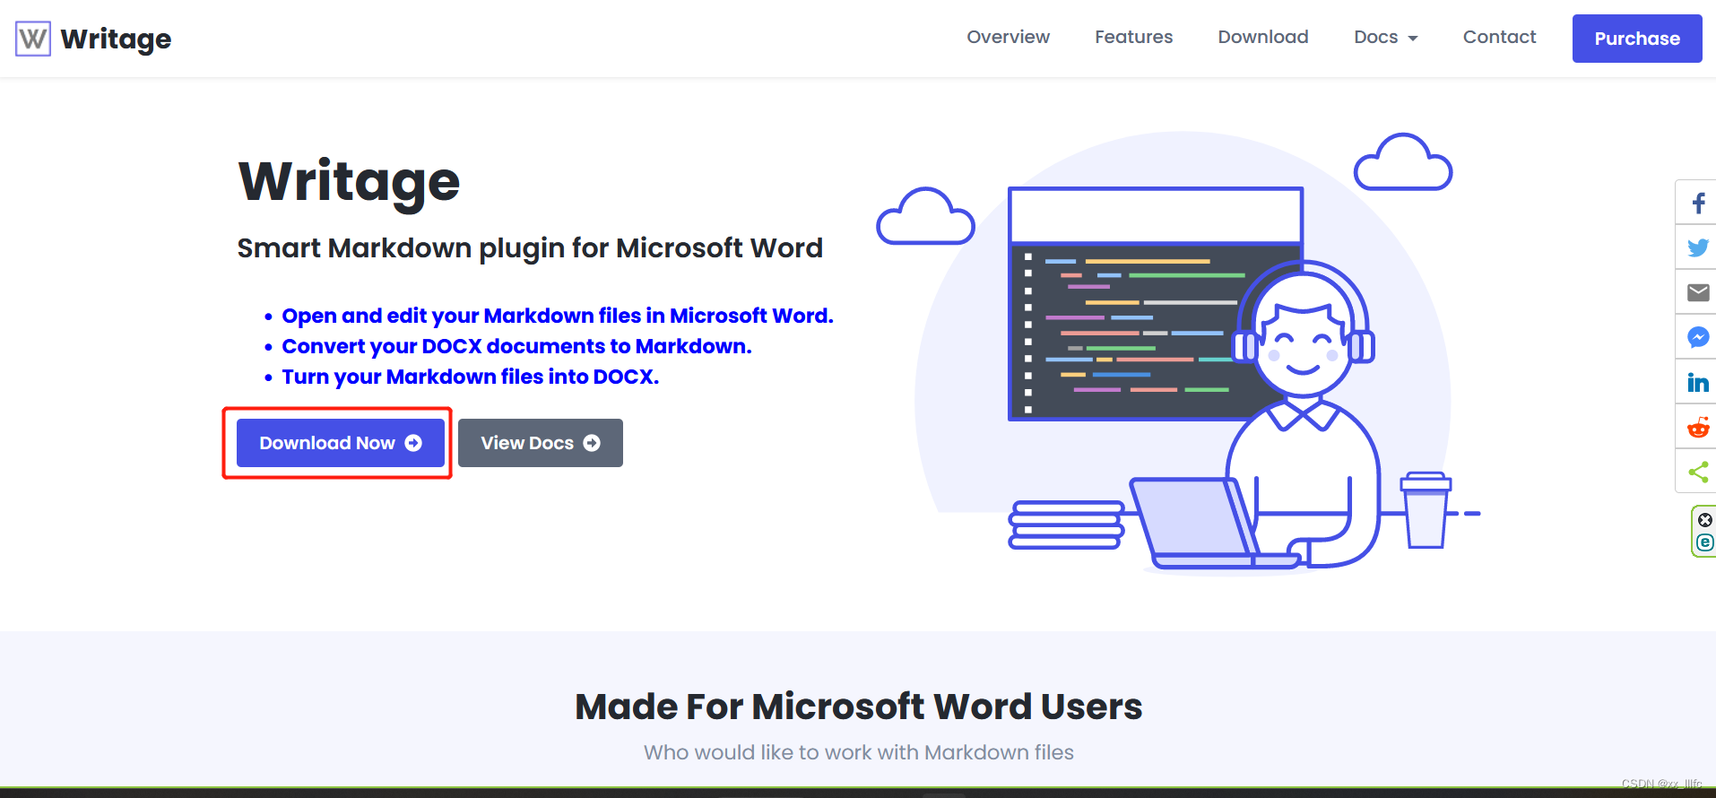Select Download in the navigation bar
The image size is (1716, 798).
pyautogui.click(x=1263, y=37)
